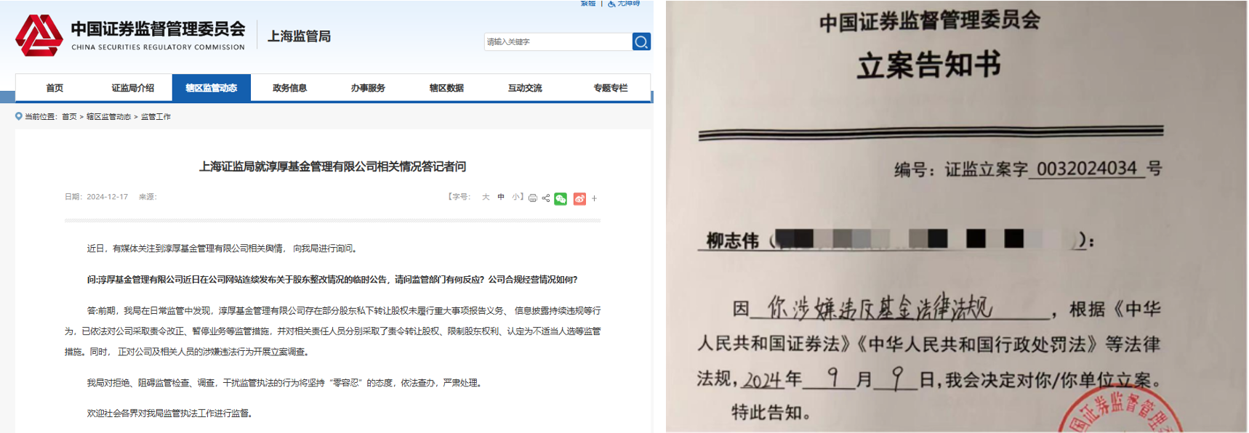
Task: Click the answer paragraph starting 答:前期
Action: click(x=333, y=331)
